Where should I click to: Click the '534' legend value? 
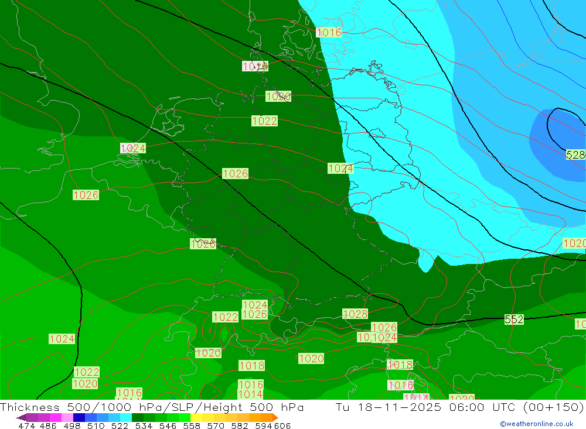click(x=144, y=425)
